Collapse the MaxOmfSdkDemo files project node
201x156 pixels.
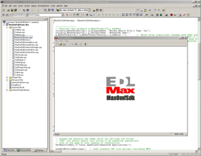coord(4,25)
